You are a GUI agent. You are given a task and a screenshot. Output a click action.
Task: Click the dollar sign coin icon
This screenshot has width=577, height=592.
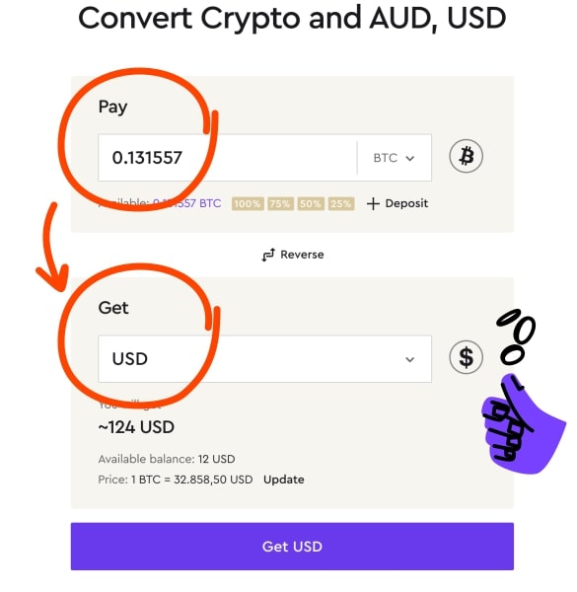click(x=466, y=357)
